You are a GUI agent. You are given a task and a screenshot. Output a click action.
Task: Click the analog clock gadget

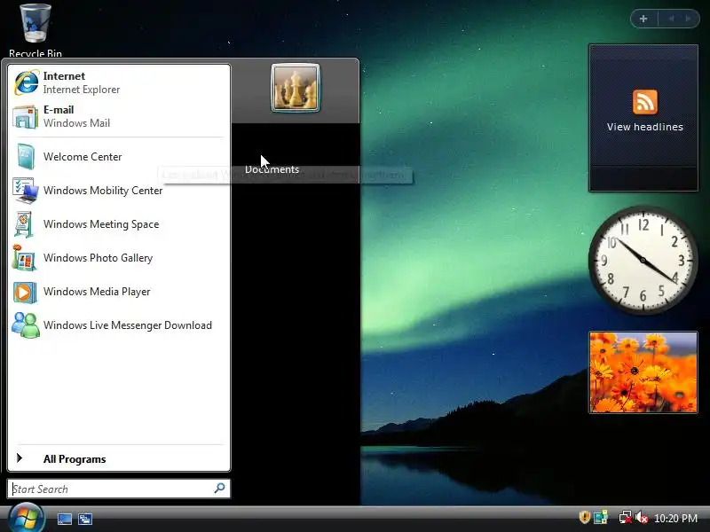point(643,260)
